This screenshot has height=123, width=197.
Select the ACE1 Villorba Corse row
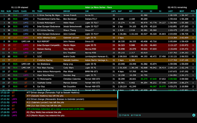point(98,38)
